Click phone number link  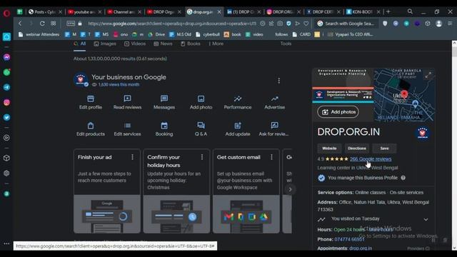pyautogui.click(x=349, y=239)
